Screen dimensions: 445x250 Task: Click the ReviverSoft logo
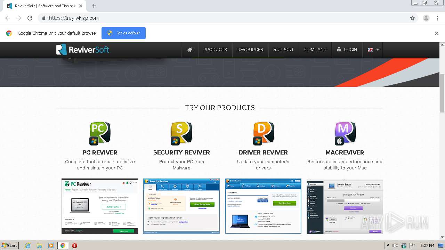point(83,50)
